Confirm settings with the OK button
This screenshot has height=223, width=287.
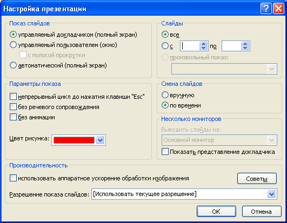[x=216, y=212]
